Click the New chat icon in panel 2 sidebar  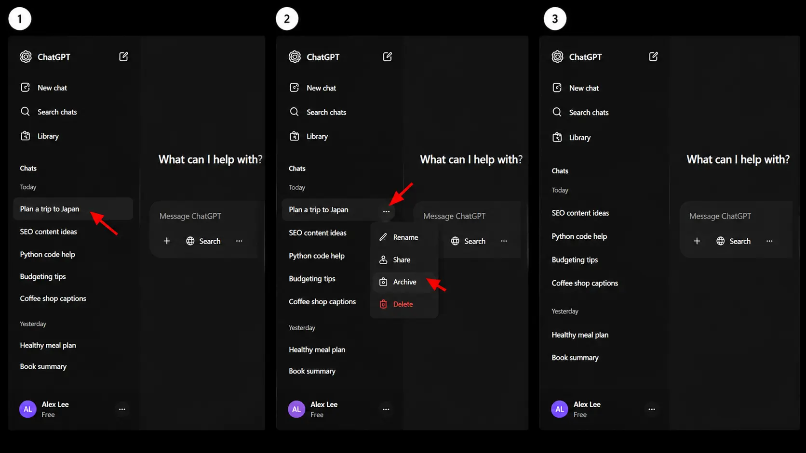click(294, 88)
